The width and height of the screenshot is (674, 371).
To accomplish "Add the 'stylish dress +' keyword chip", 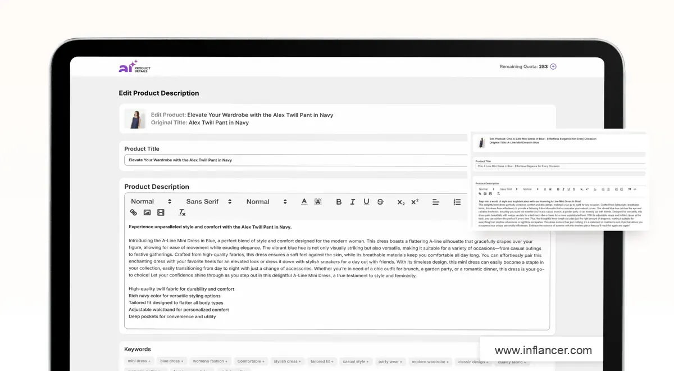I will point(288,361).
